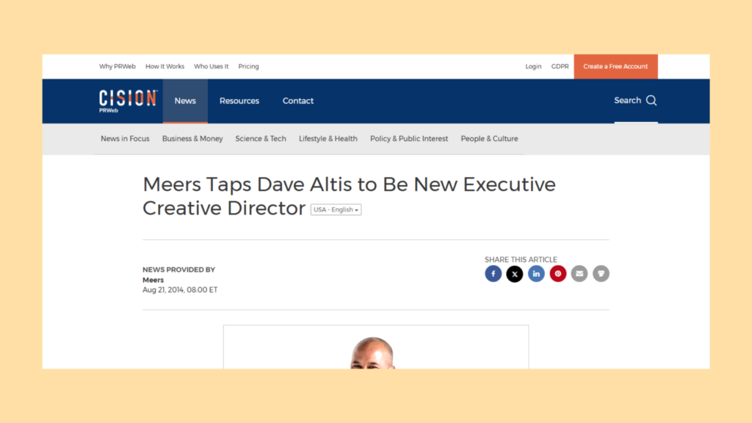Open the Who Uses It link
The height and width of the screenshot is (423, 752).
(211, 67)
